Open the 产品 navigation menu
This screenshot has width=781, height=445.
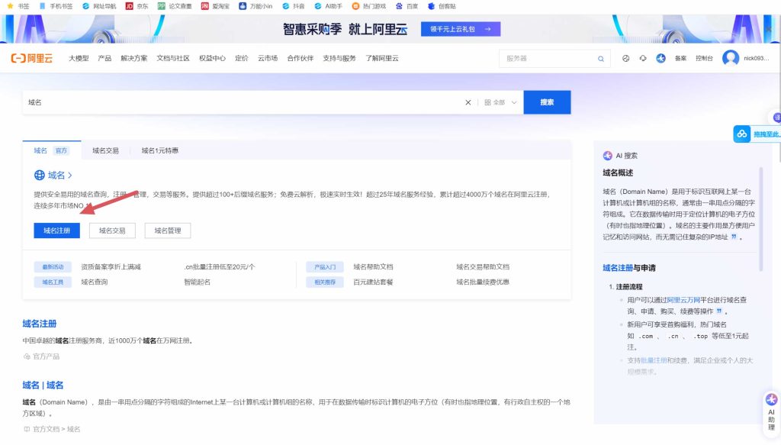[x=104, y=58]
